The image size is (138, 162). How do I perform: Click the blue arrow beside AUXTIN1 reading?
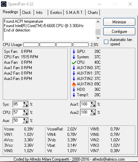[x=74, y=73]
